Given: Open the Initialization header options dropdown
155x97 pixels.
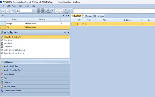Looking at the screenshot, I should coord(68,32).
